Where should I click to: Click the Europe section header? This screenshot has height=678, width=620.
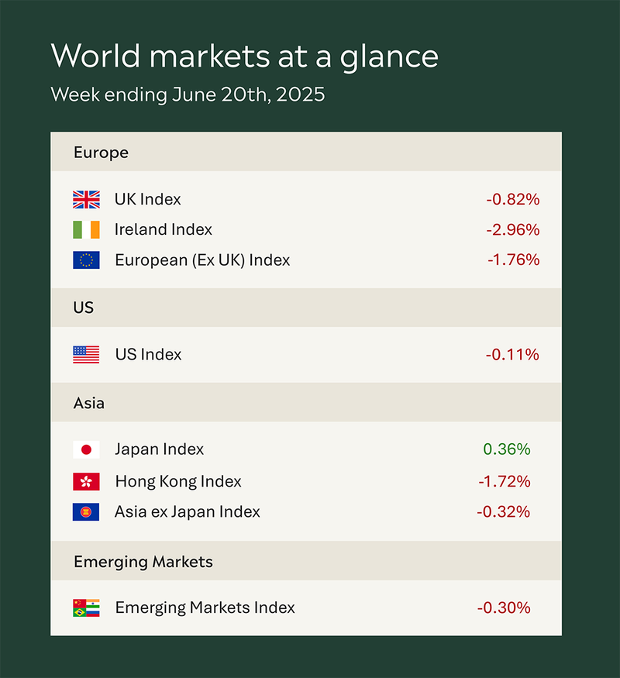point(306,152)
